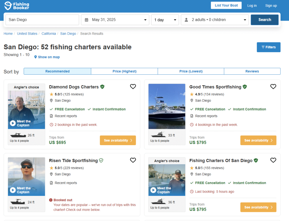Click Show on map link

coord(49,57)
